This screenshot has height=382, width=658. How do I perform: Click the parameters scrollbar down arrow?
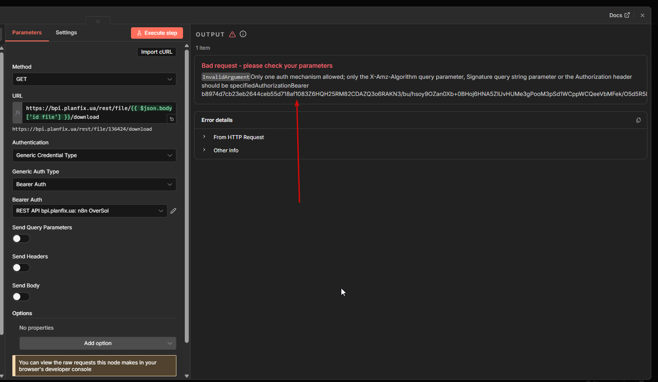tap(187, 376)
